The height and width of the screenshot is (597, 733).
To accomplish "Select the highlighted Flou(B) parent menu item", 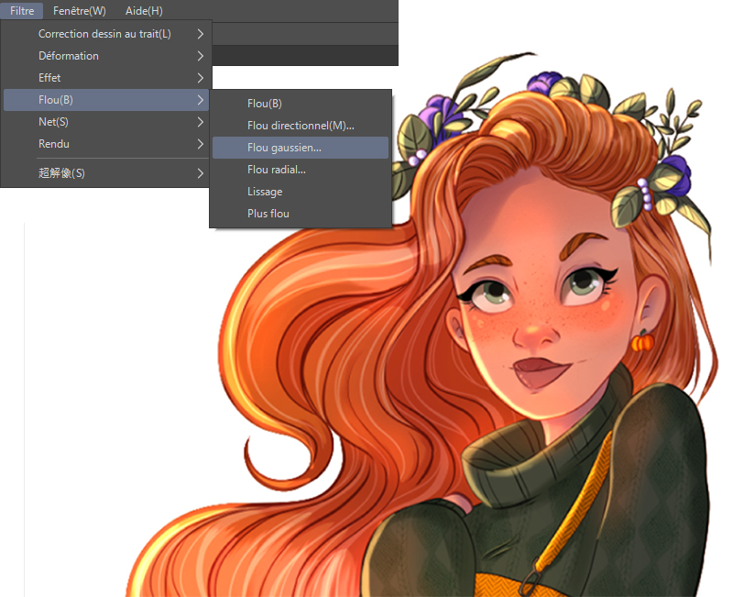I will 56,100.
